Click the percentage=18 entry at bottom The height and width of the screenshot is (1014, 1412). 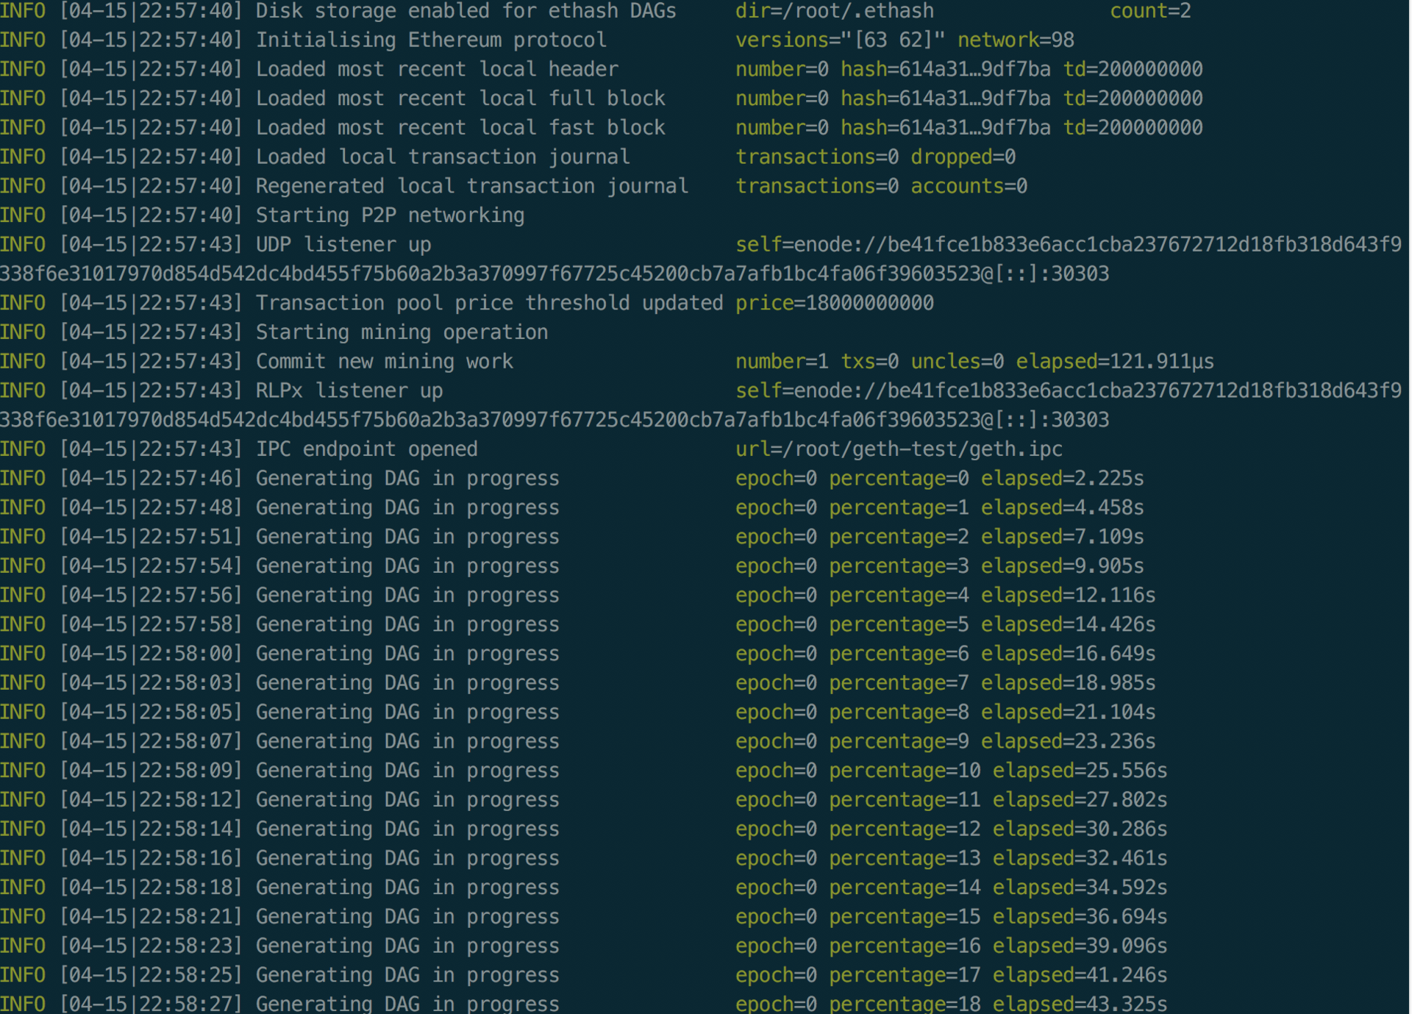pos(905,1004)
